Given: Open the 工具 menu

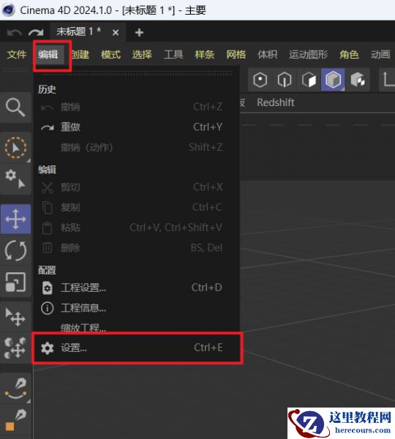Looking at the screenshot, I should tap(173, 54).
